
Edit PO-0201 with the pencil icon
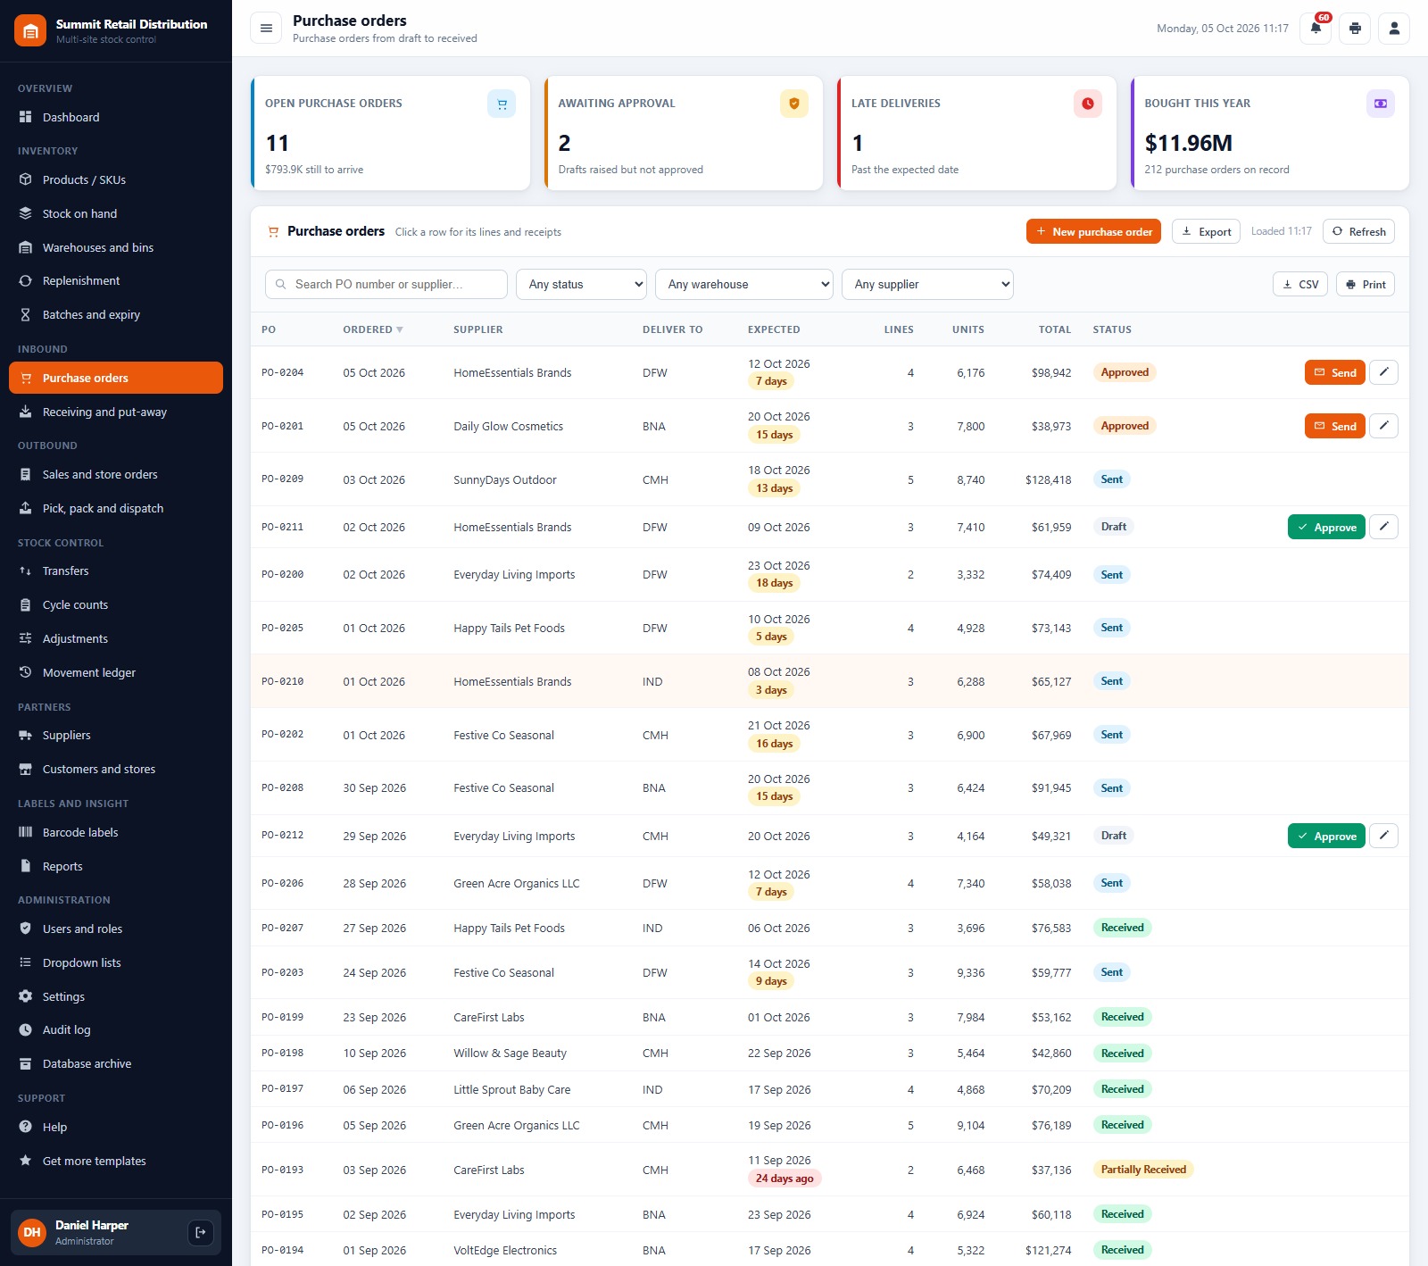1383,426
